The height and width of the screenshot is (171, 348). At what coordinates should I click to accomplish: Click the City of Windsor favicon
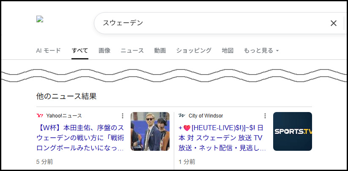(182, 115)
